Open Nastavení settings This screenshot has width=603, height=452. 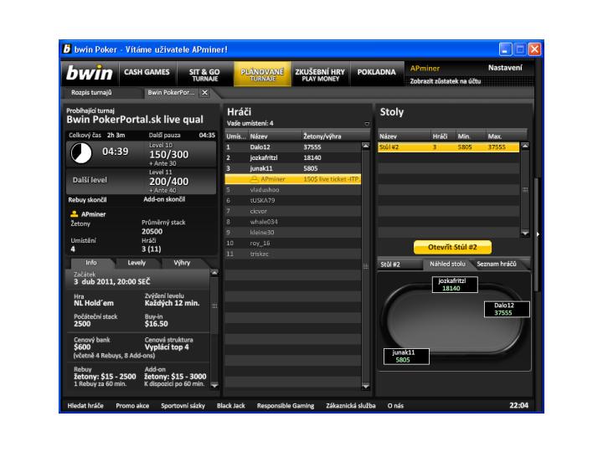(505, 68)
